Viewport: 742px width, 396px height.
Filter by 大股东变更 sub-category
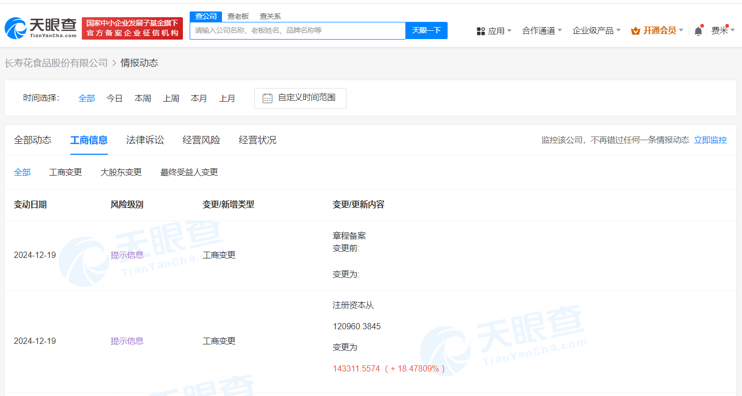tap(121, 172)
